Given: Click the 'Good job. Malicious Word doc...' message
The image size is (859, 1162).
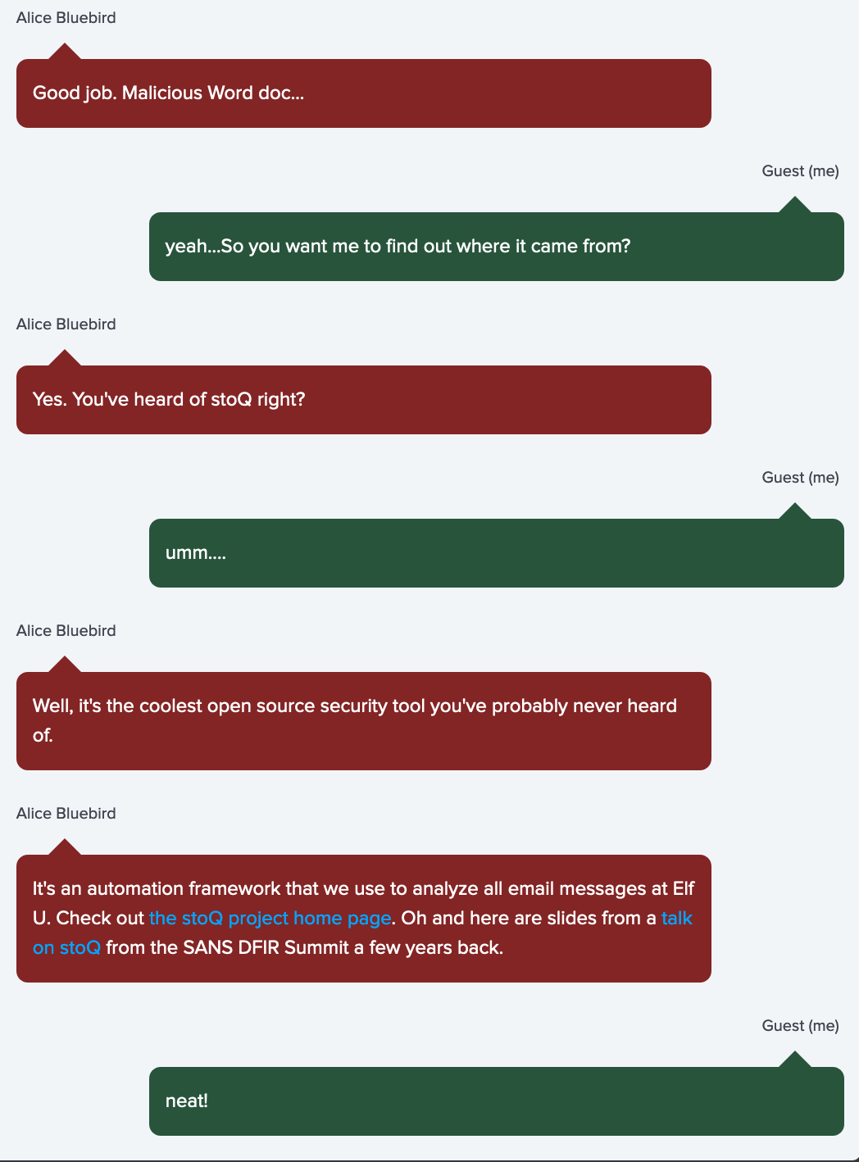Looking at the screenshot, I should [364, 93].
